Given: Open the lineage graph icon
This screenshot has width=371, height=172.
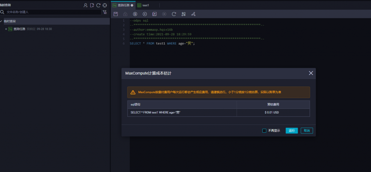Looking at the screenshot, I should pyautogui.click(x=193, y=14).
